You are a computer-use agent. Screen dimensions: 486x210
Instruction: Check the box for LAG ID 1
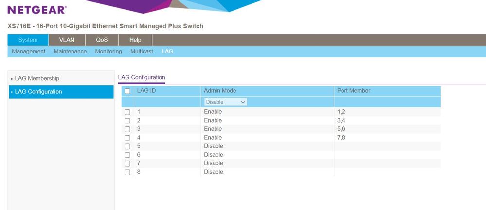pos(127,112)
